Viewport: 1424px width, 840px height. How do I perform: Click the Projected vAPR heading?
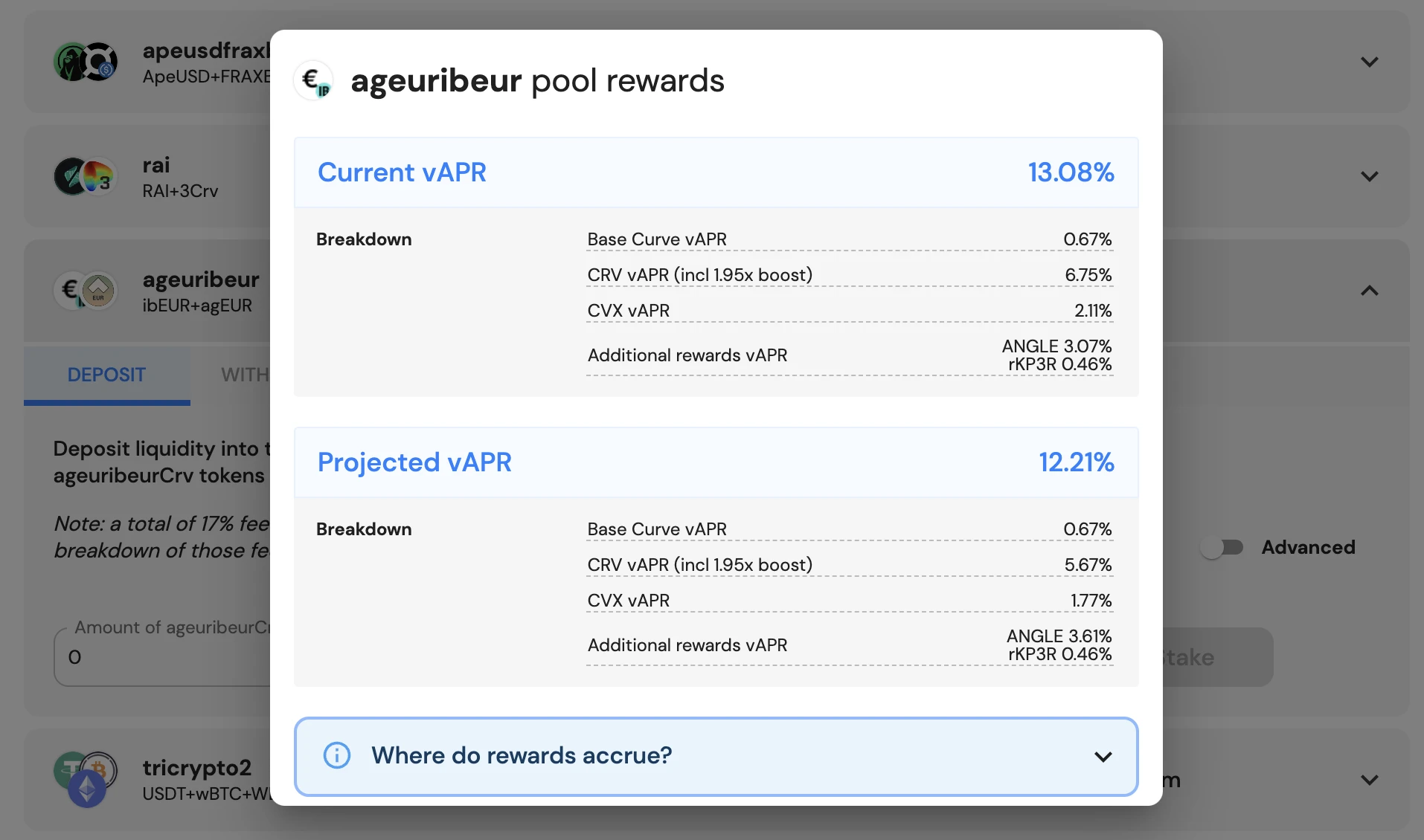tap(414, 462)
